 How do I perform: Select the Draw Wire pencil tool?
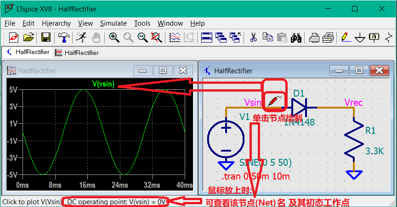[346, 38]
